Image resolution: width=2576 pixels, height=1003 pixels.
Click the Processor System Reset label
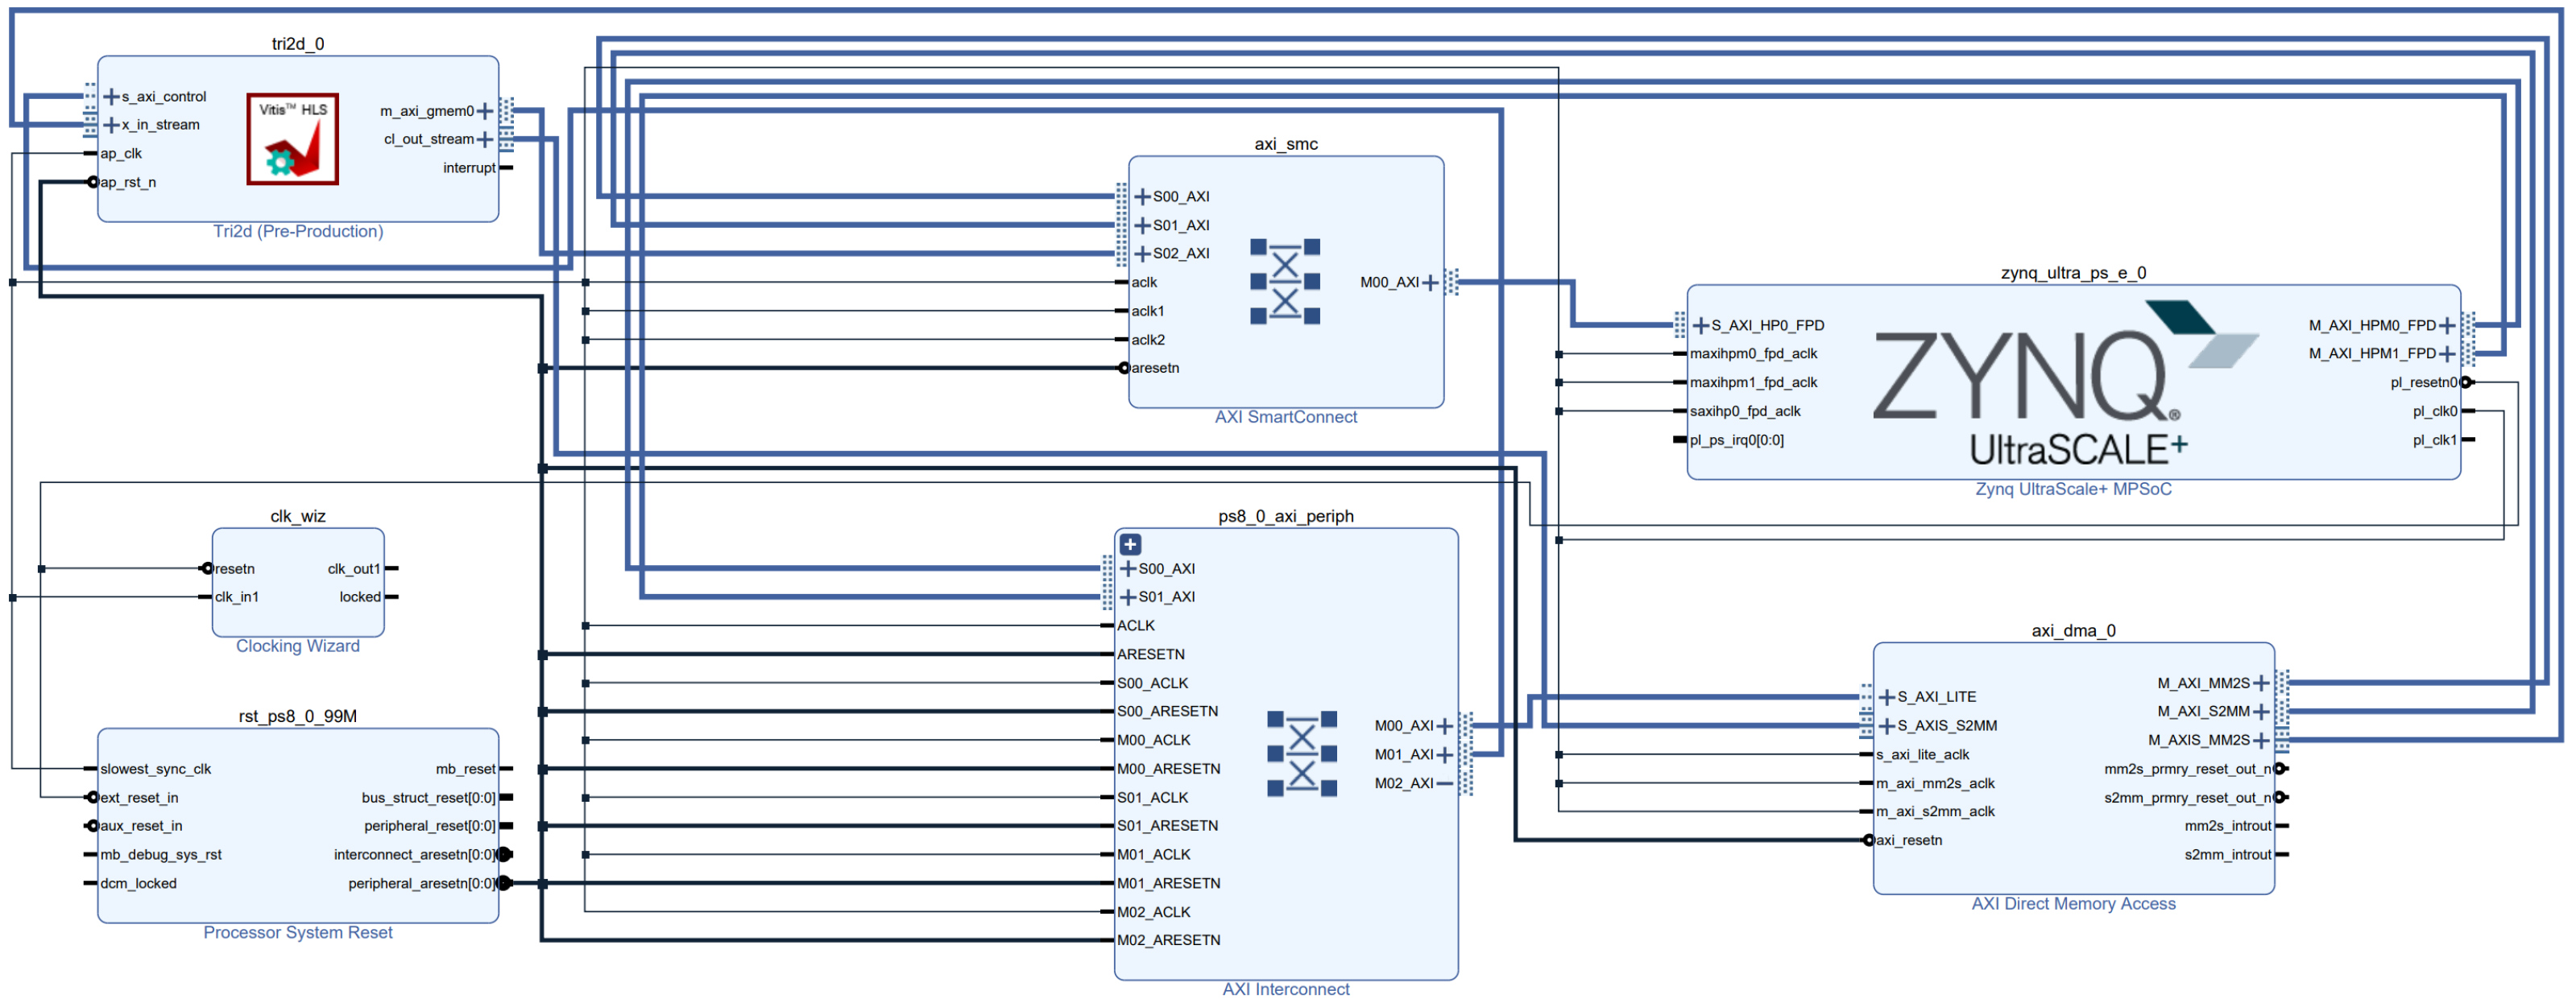pyautogui.click(x=298, y=933)
